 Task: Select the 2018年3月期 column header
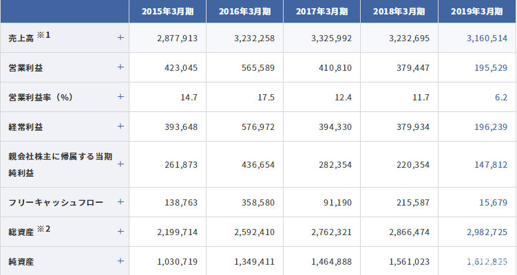coord(399,12)
